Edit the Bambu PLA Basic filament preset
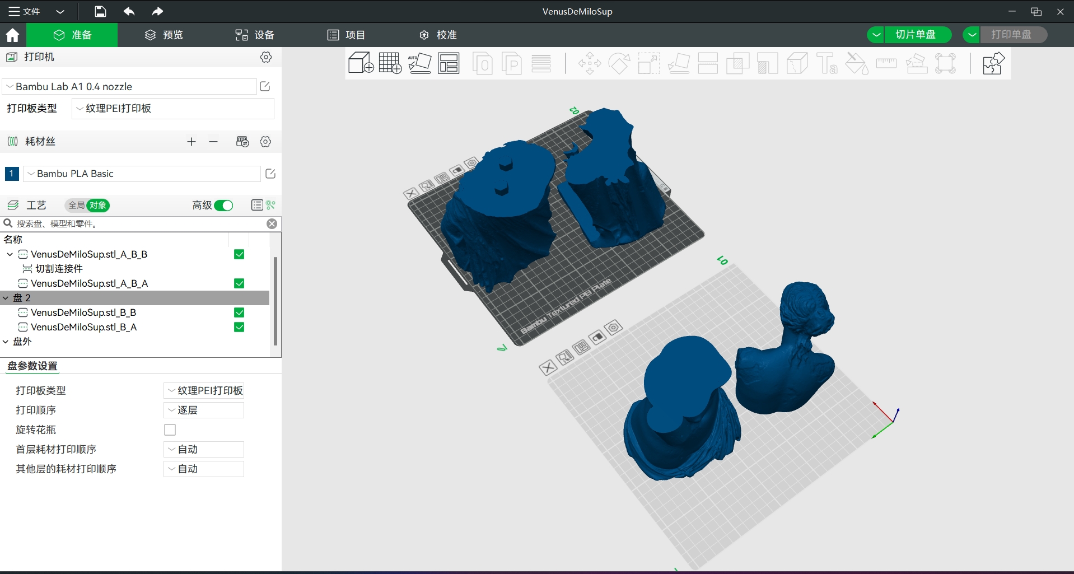The image size is (1074, 574). [270, 174]
